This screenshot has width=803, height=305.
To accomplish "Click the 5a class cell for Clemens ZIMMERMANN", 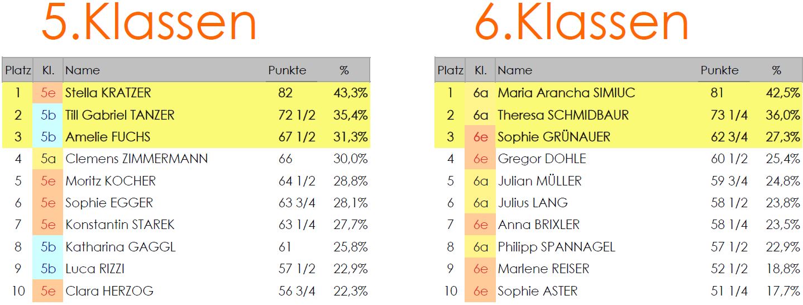I will pos(48,159).
